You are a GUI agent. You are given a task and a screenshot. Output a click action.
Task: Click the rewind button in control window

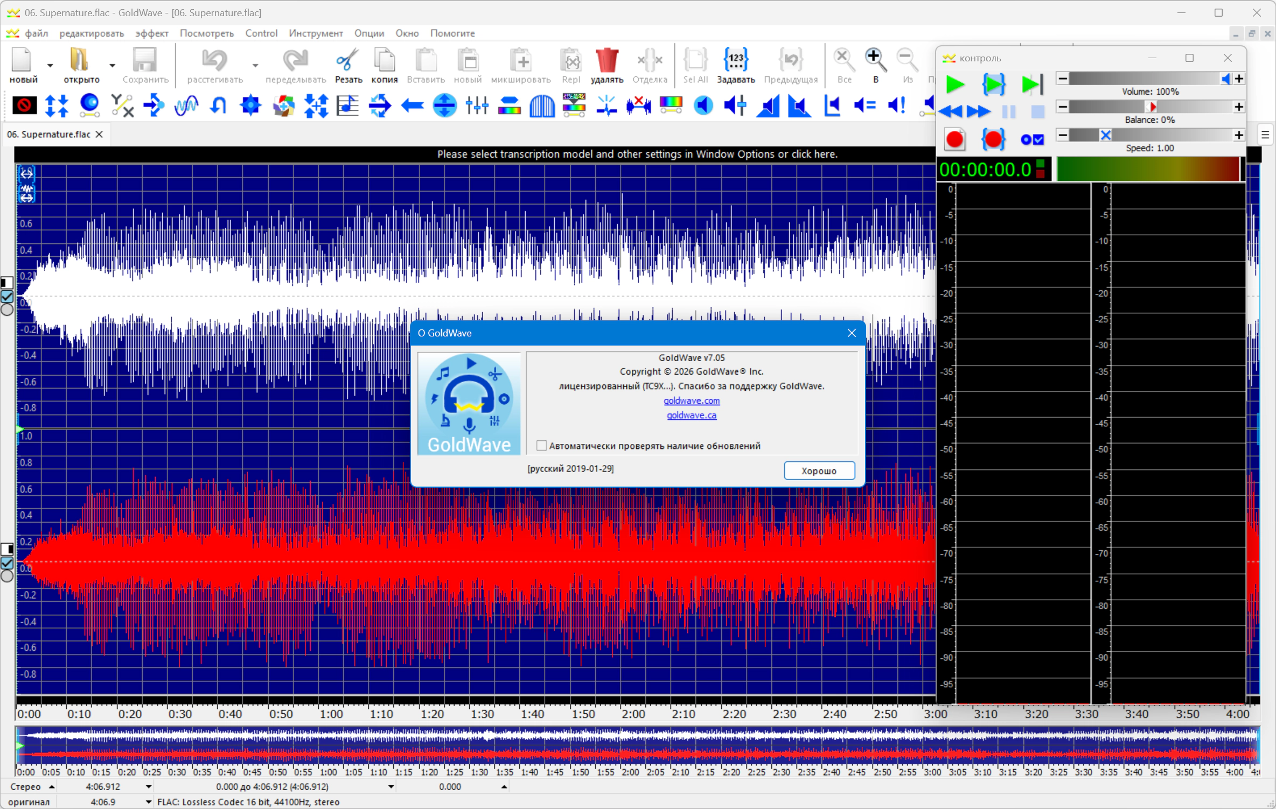click(x=951, y=111)
